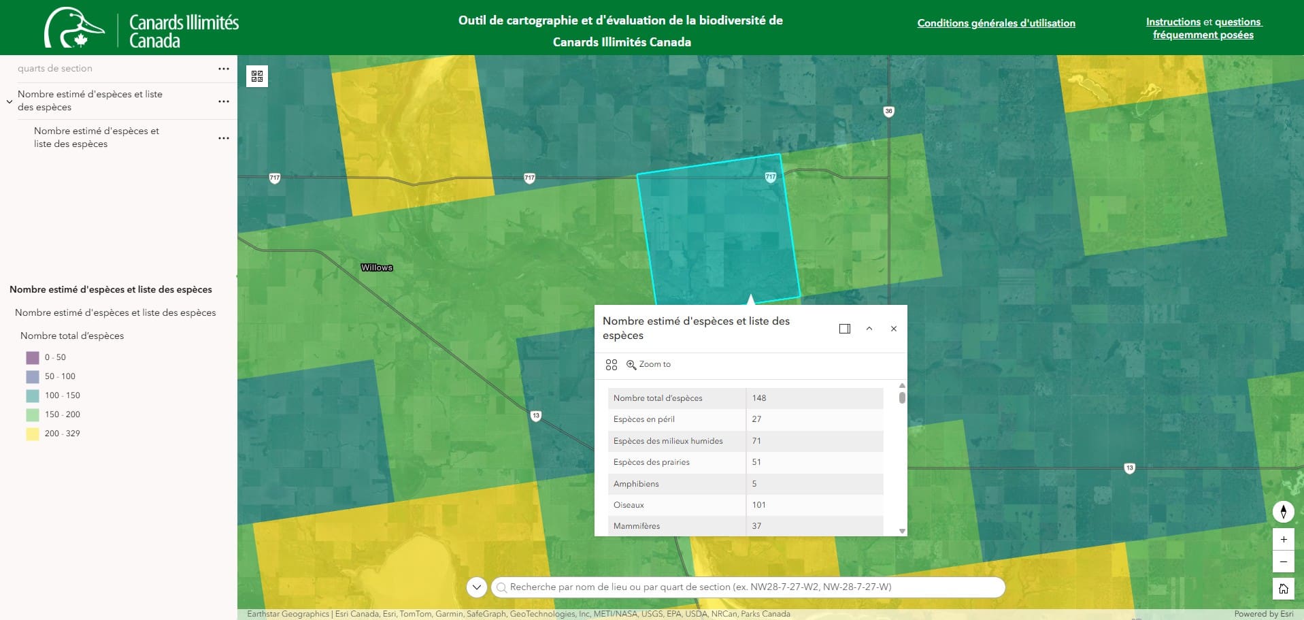This screenshot has width=1304, height=620.
Task: Zoom out with the minus button
Action: [1283, 561]
